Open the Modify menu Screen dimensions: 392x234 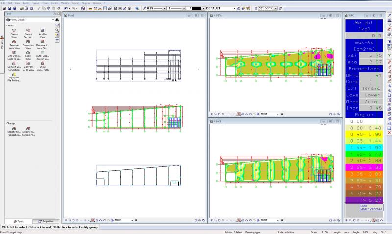65,3
